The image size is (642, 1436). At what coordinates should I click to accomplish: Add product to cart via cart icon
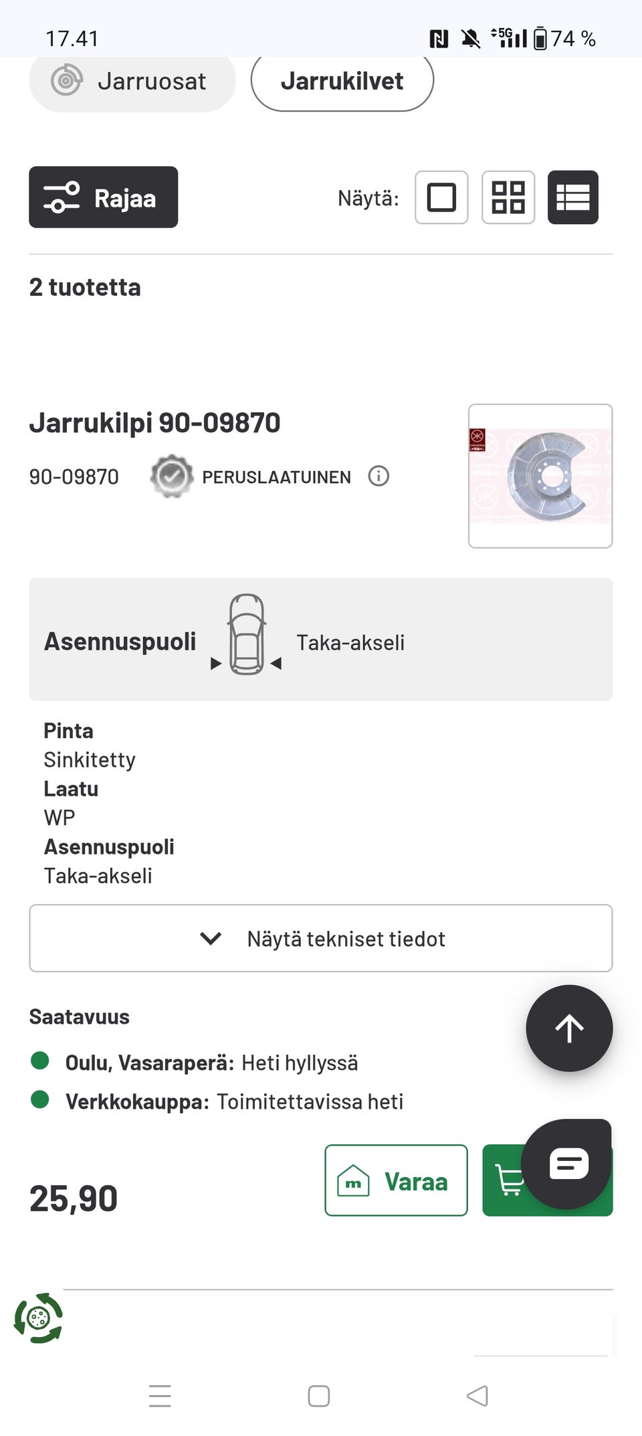[x=507, y=1181]
